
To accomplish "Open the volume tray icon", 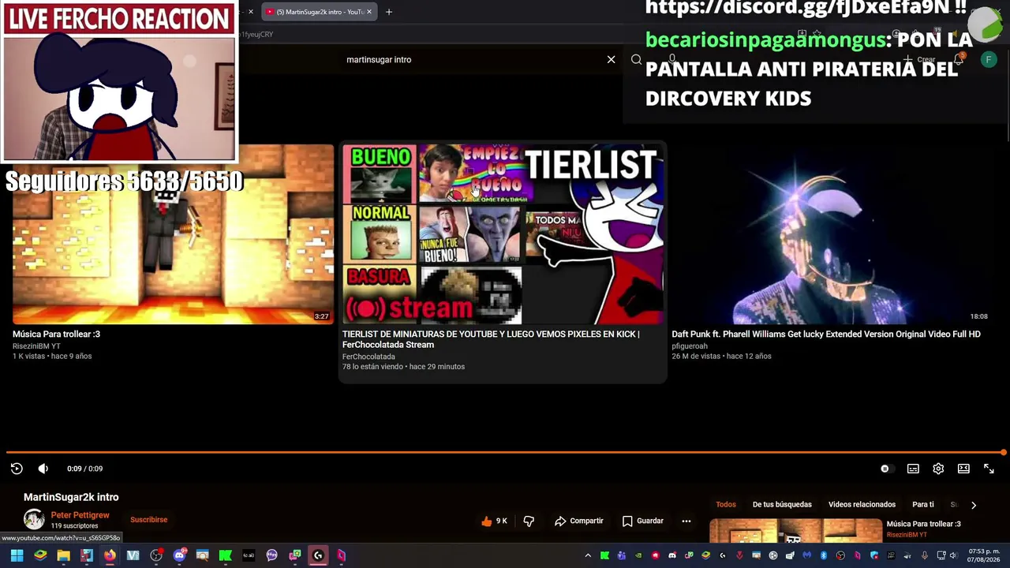I will (x=952, y=555).
